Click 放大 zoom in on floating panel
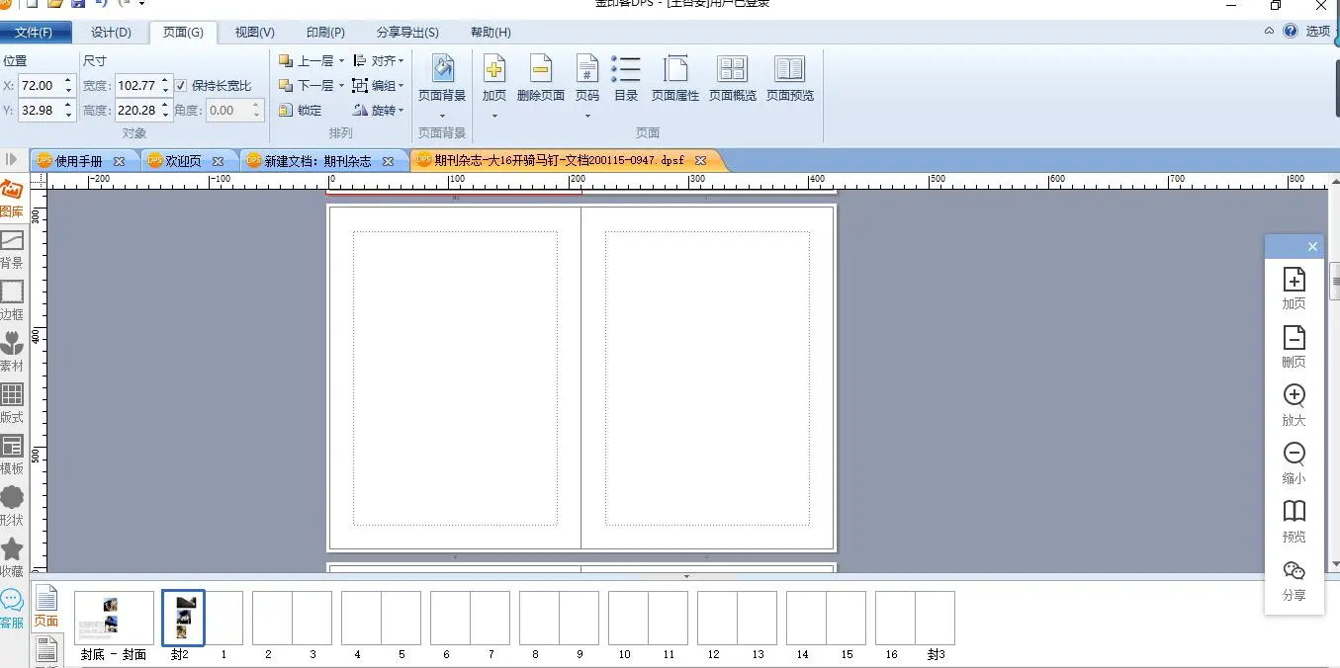 coord(1294,405)
